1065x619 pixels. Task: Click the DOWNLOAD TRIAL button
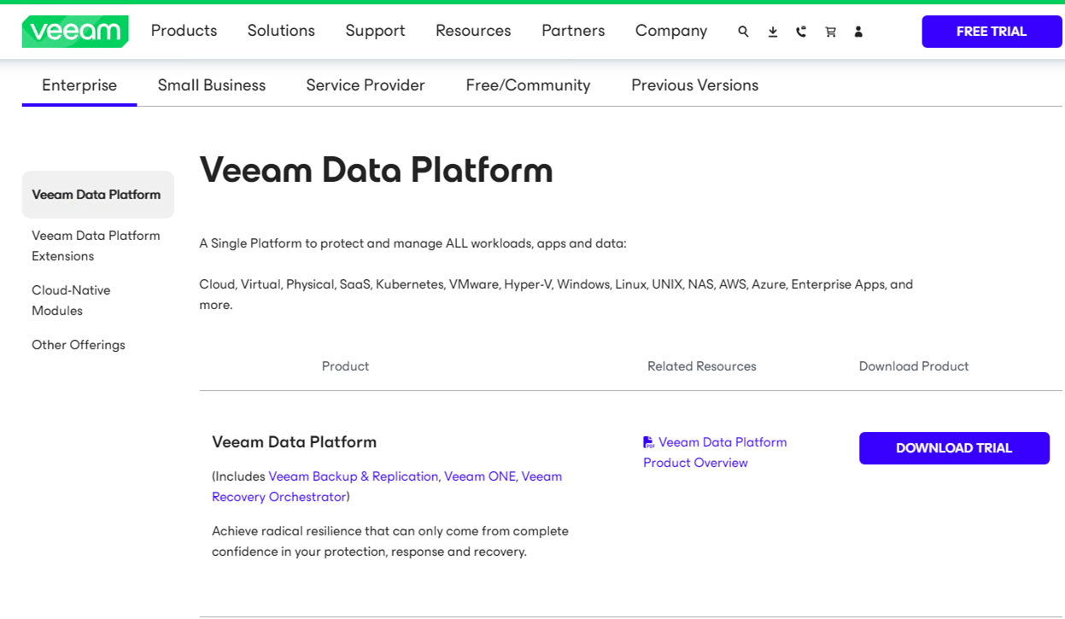(x=953, y=448)
